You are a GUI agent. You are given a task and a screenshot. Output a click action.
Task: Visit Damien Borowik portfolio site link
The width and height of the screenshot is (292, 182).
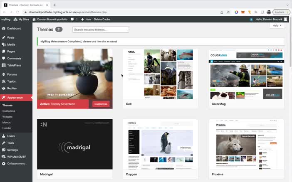point(50,20)
